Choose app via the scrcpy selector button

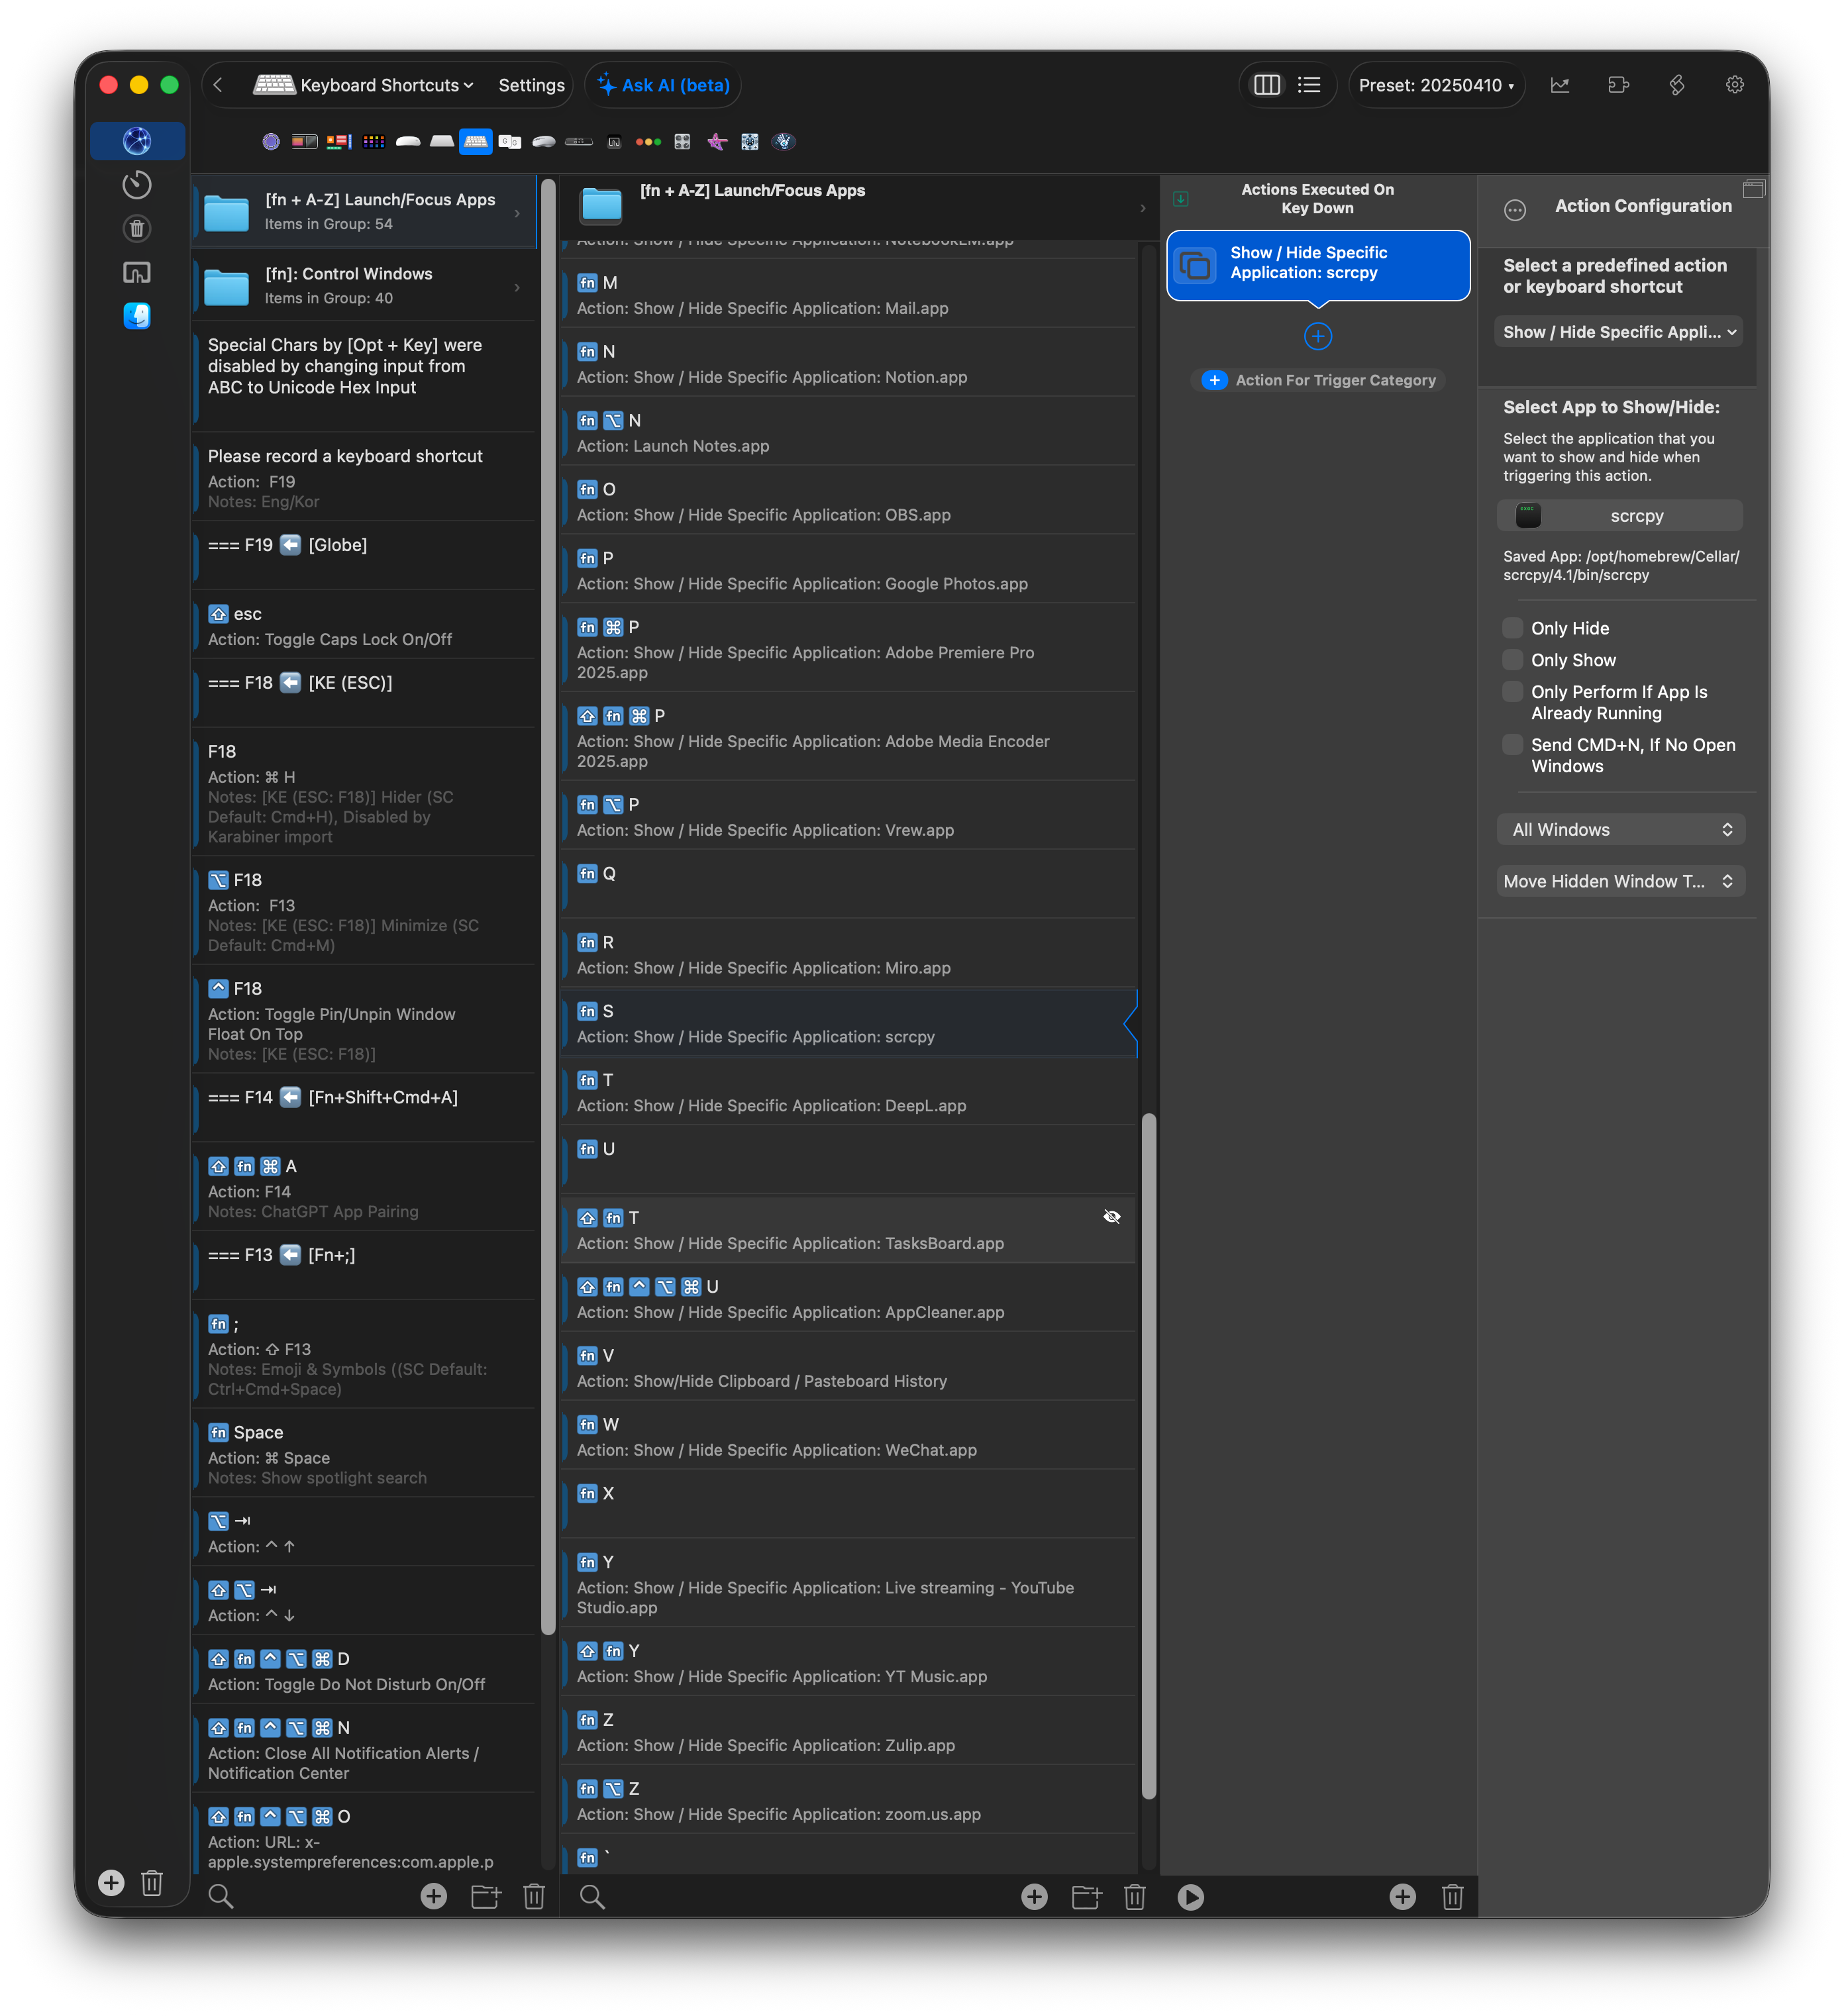pyautogui.click(x=1619, y=516)
